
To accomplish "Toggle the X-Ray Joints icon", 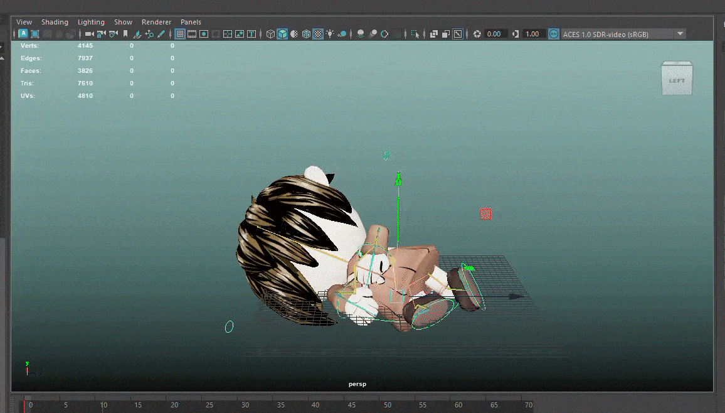I will pos(458,34).
